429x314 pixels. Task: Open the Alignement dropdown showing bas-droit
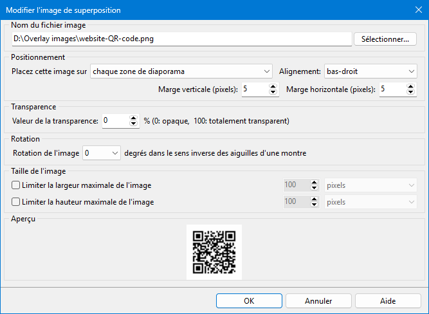[370, 71]
